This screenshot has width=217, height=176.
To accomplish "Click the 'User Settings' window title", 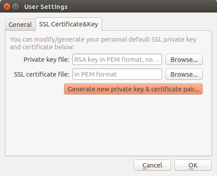I will click(46, 7).
